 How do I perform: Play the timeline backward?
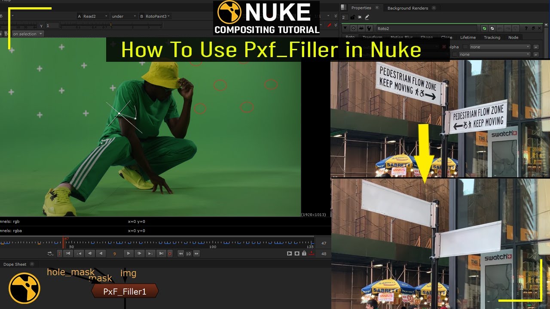101,254
